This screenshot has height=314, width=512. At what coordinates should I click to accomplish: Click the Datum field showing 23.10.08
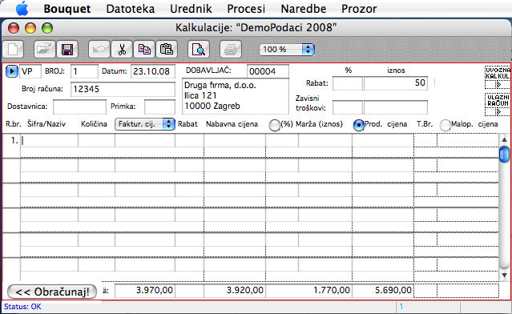[153, 71]
